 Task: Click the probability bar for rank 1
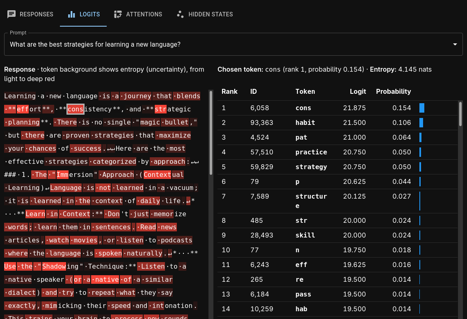(422, 108)
